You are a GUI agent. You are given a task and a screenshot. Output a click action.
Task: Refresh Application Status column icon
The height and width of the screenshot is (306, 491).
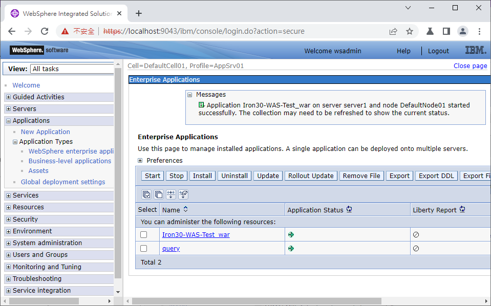[x=349, y=209]
